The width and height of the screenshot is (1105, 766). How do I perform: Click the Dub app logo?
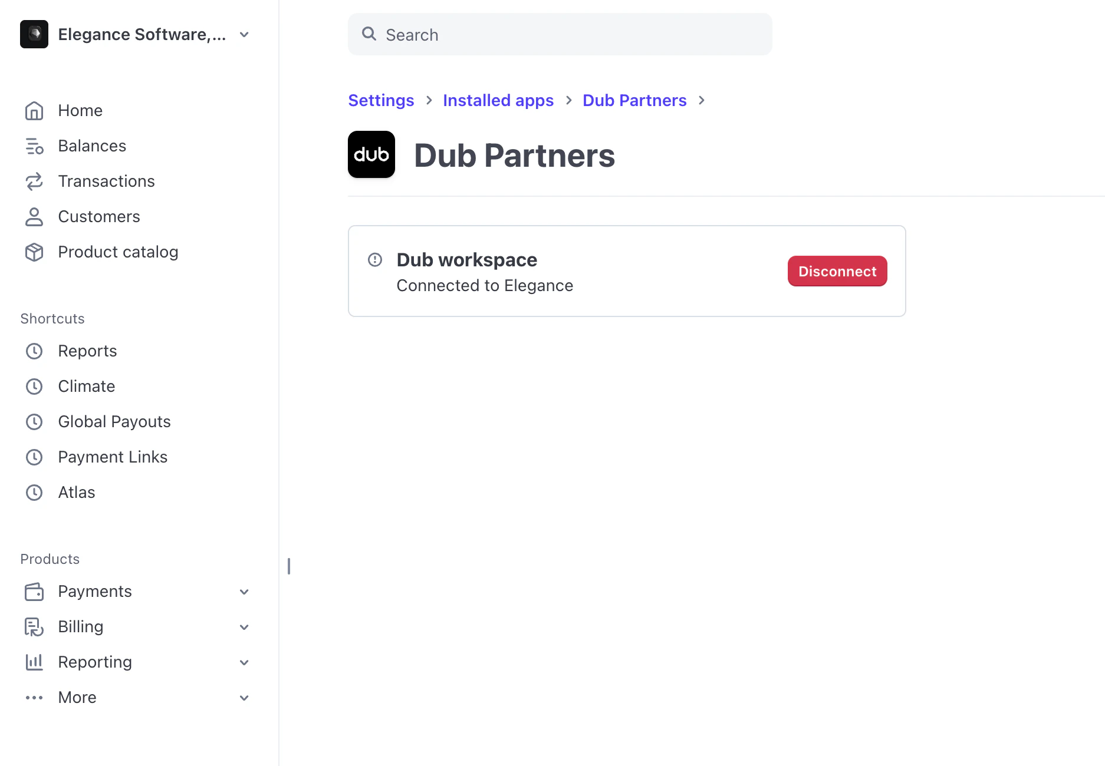point(371,154)
